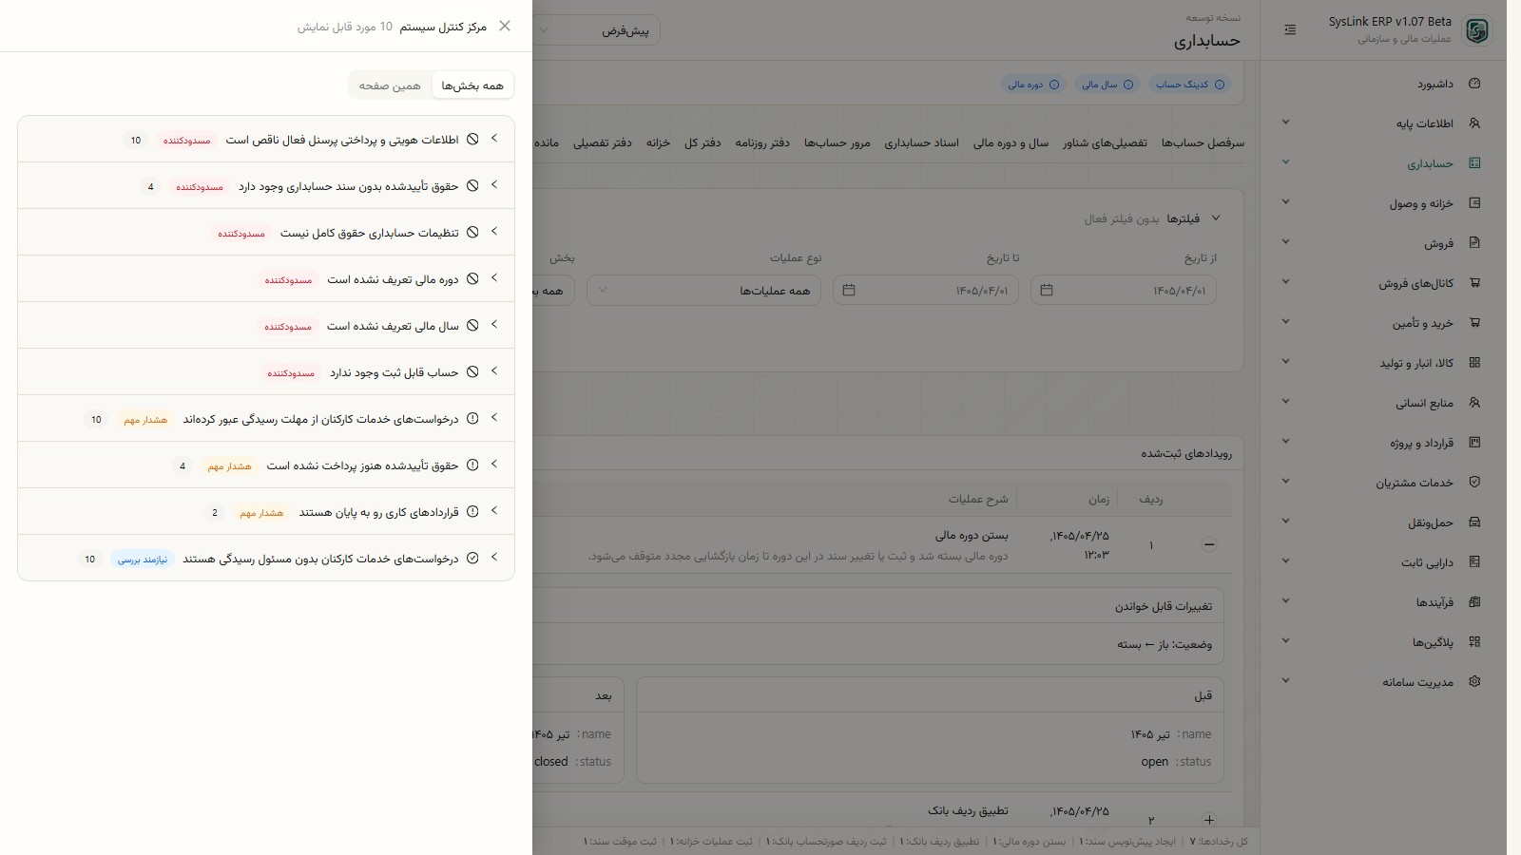Close the مرکز کنترل سیستم panel
Image resolution: width=1521 pixels, height=855 pixels.
click(x=505, y=27)
